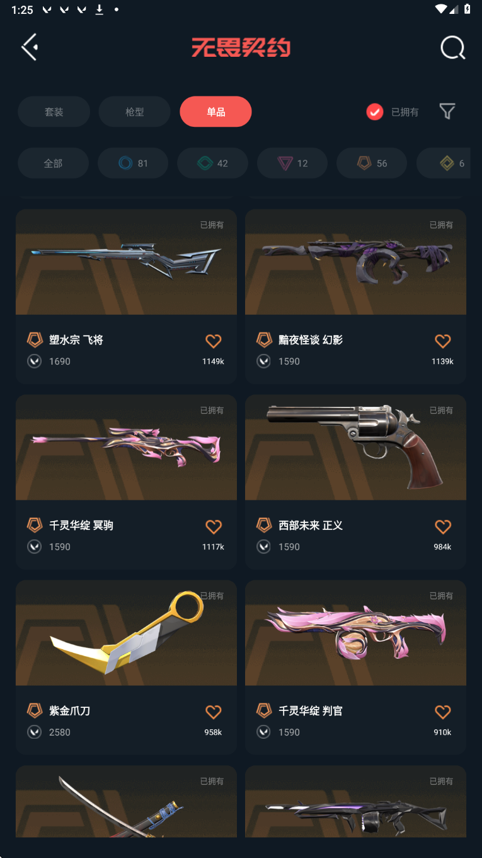Favorite the 紫金爪刀 heart icon
This screenshot has width=482, height=858.
point(214,712)
